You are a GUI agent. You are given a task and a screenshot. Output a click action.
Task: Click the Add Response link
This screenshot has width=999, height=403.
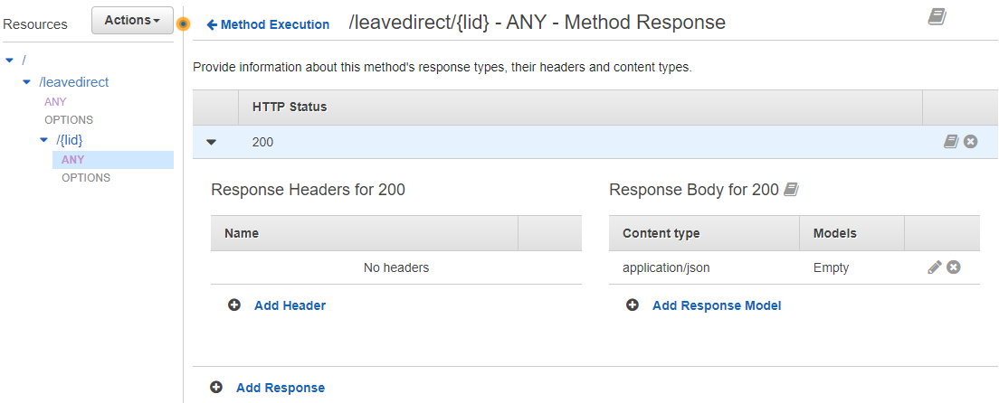281,388
